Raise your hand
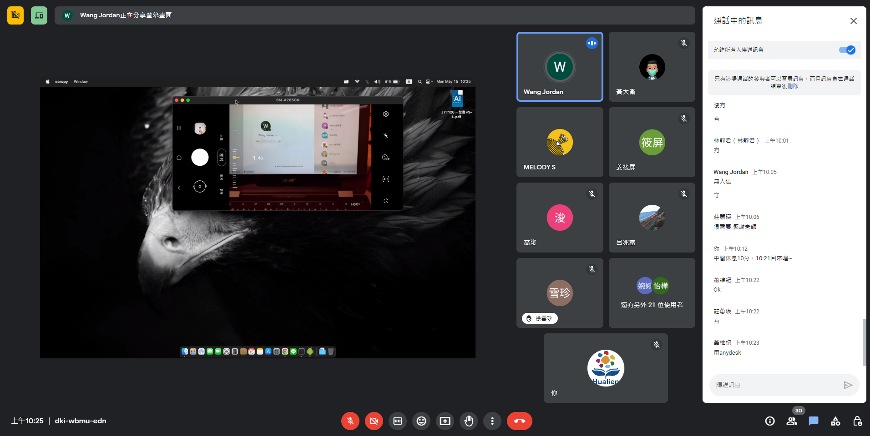 469,421
